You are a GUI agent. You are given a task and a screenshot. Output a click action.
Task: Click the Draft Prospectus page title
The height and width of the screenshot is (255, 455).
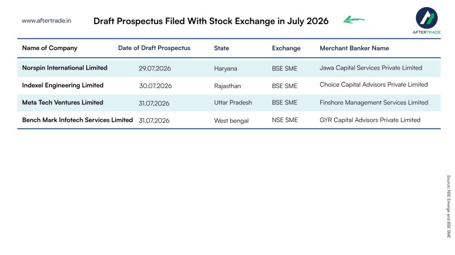(211, 21)
